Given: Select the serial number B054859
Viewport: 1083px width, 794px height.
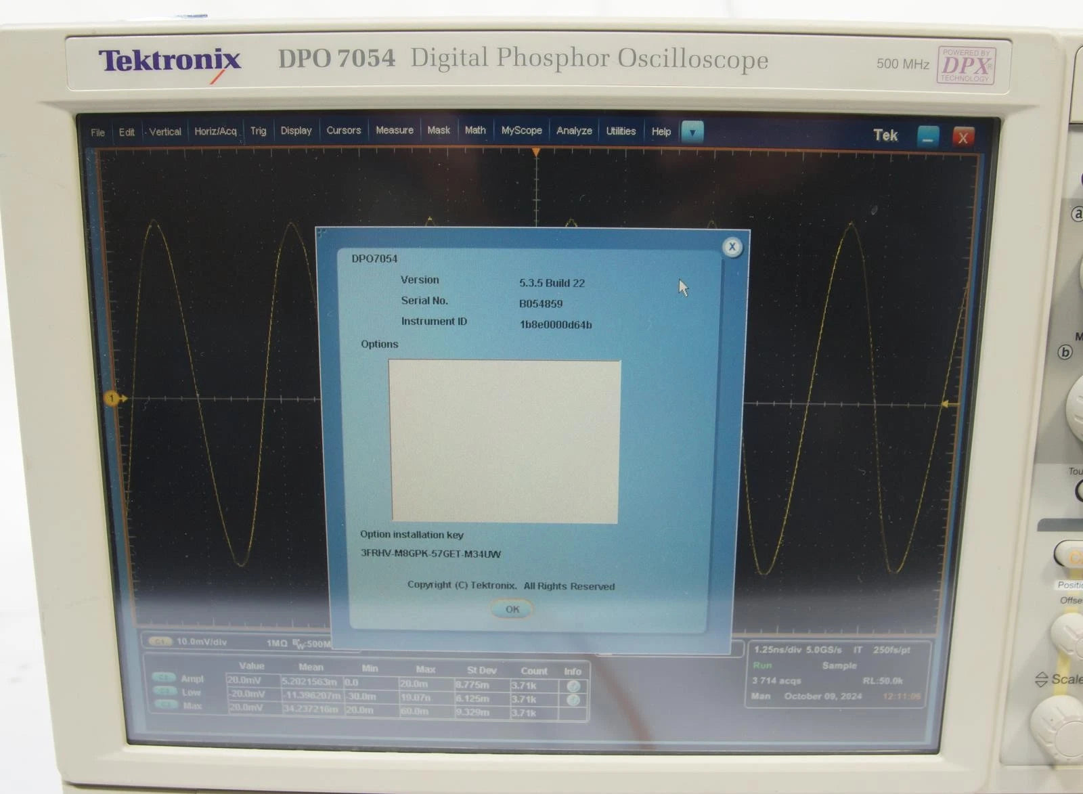Looking at the screenshot, I should (541, 304).
